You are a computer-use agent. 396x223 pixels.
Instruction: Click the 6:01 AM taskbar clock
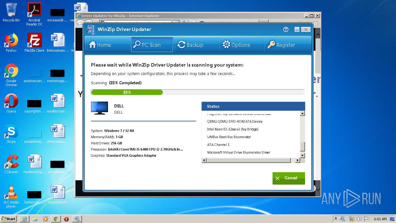tap(380, 219)
